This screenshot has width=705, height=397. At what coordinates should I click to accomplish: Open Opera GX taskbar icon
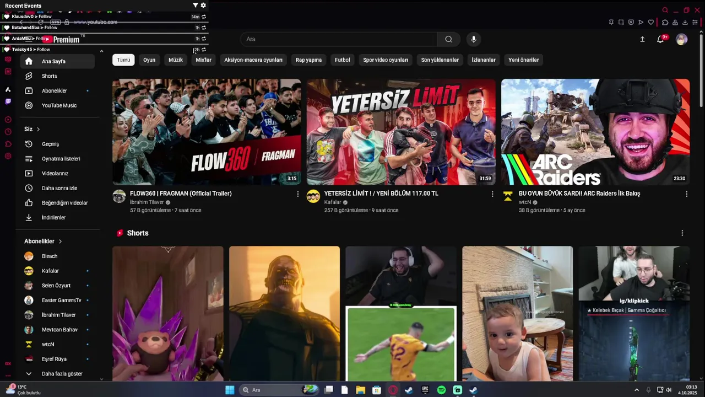click(393, 390)
